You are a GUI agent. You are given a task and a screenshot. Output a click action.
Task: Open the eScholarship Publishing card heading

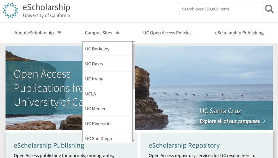coord(49,145)
